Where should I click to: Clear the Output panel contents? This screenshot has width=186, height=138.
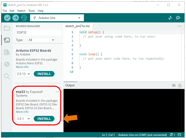click(174, 85)
